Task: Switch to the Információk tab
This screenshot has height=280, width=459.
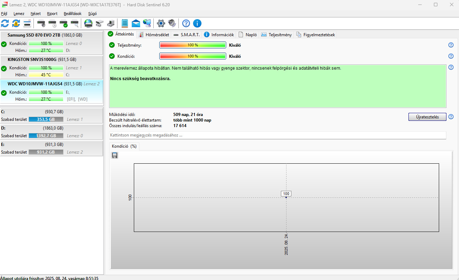Action: point(219,34)
